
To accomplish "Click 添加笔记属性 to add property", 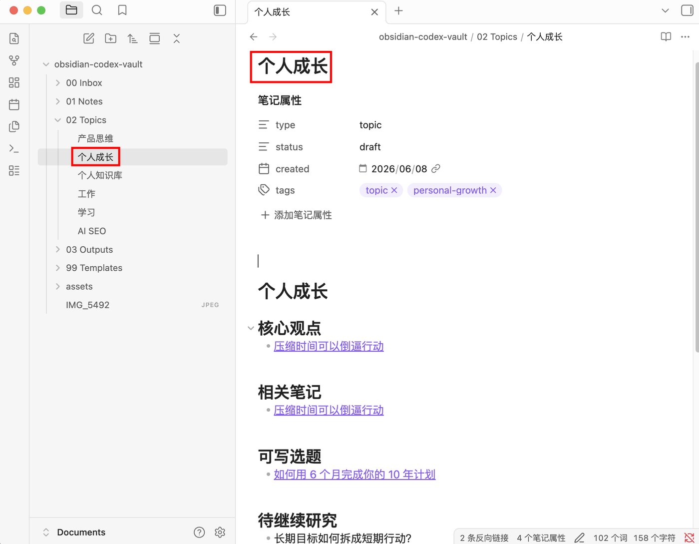I will click(x=296, y=215).
